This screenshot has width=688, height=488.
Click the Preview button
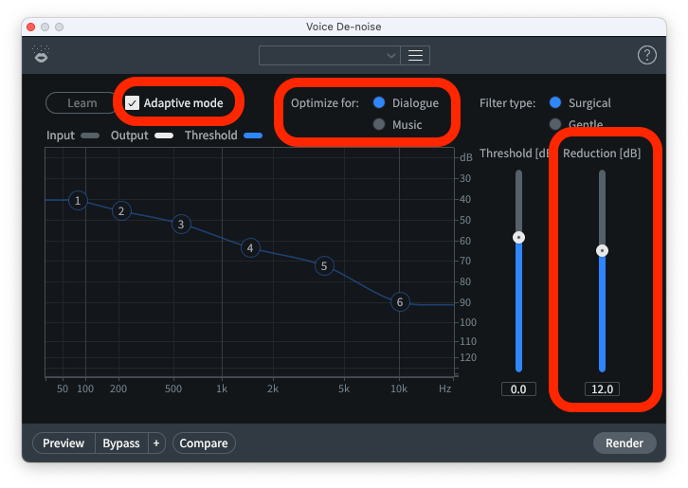(x=63, y=443)
